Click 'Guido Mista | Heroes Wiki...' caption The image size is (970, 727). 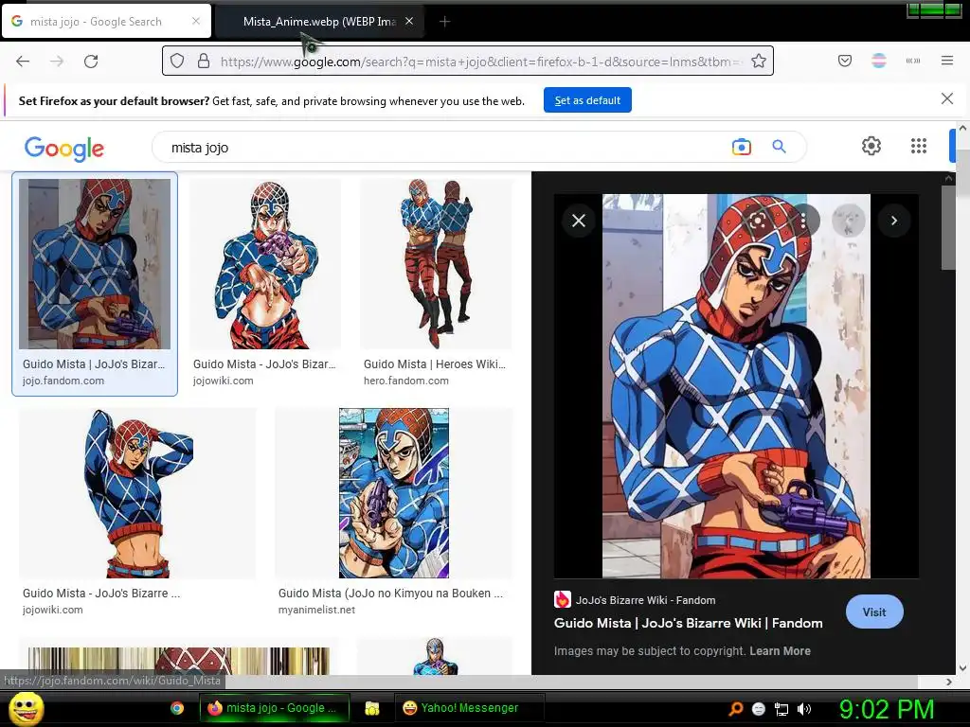coord(434,364)
